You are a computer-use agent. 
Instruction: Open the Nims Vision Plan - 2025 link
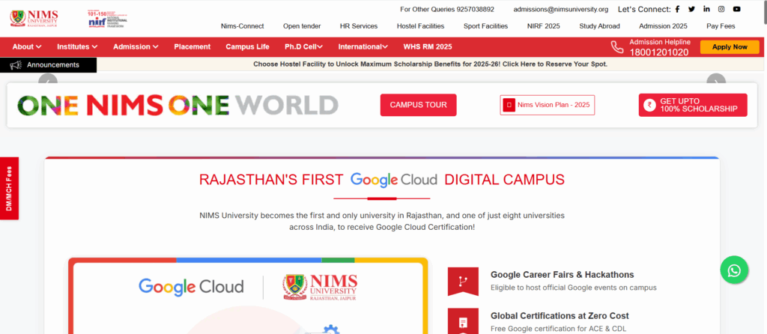coord(547,105)
